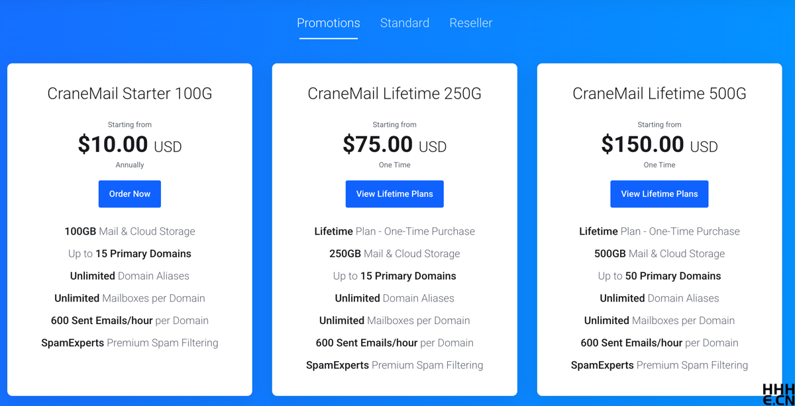This screenshot has width=795, height=406.
Task: Open the Standard plans tab
Action: (405, 23)
